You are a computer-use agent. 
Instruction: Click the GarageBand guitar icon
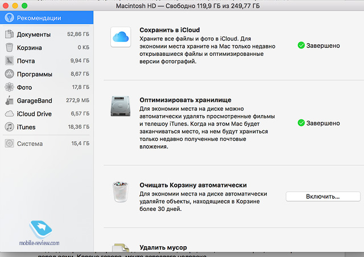click(x=9, y=100)
